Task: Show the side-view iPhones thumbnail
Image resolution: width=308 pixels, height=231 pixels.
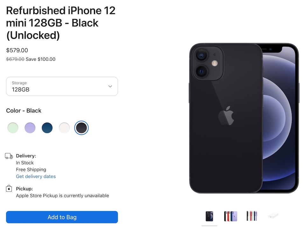Action: coord(252,216)
